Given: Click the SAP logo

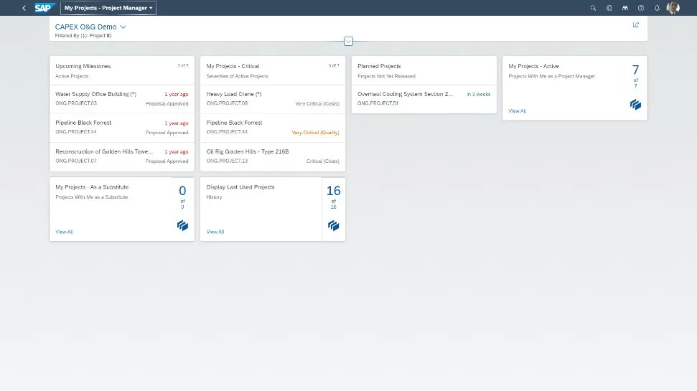Looking at the screenshot, I should [x=44, y=8].
